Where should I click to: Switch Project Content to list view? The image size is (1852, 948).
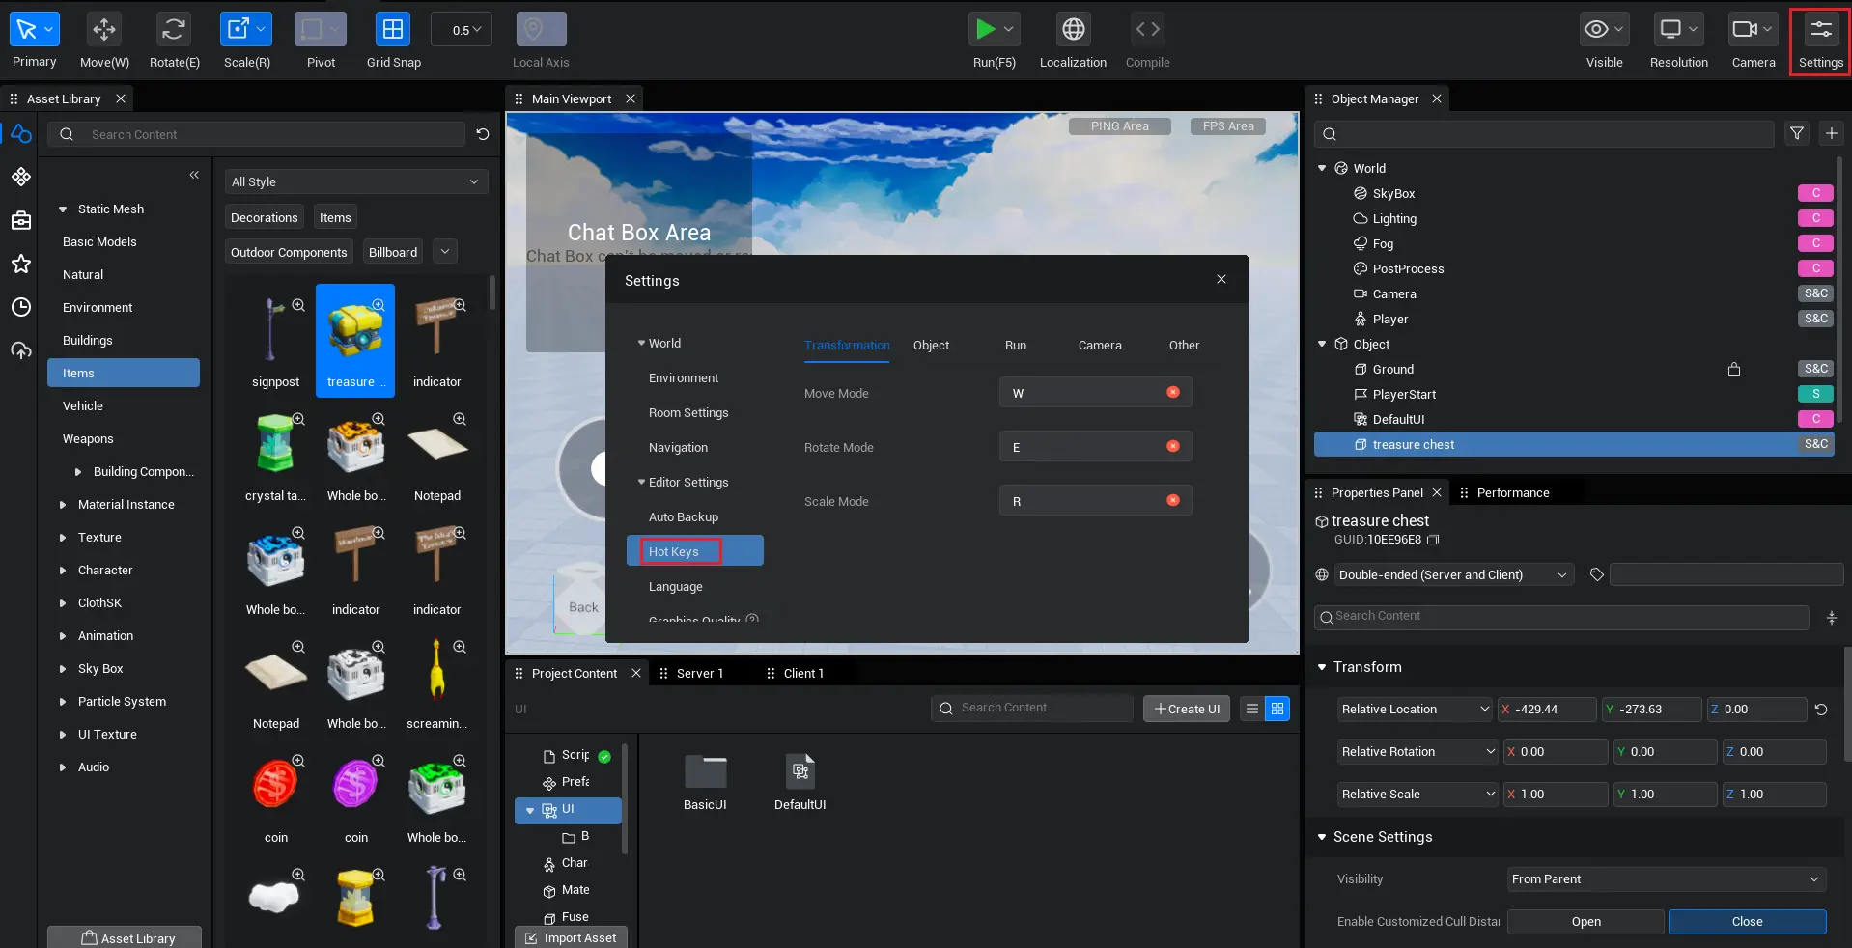(1252, 709)
